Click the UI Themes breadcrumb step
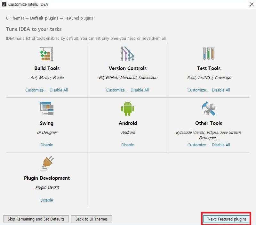 click(x=15, y=18)
